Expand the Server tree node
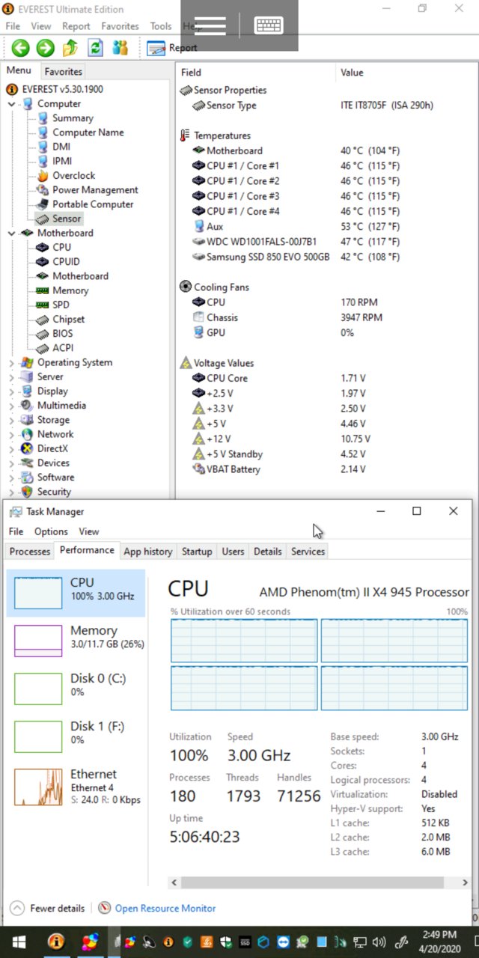This screenshot has height=958, width=479. pos(11,377)
